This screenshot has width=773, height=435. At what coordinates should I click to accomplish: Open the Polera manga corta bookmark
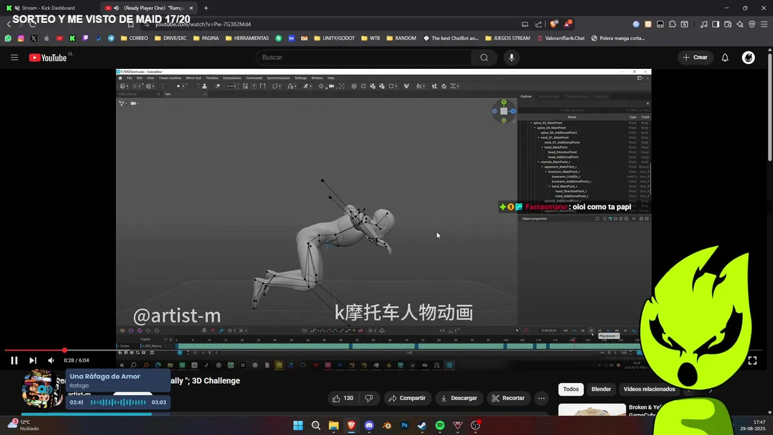(618, 38)
